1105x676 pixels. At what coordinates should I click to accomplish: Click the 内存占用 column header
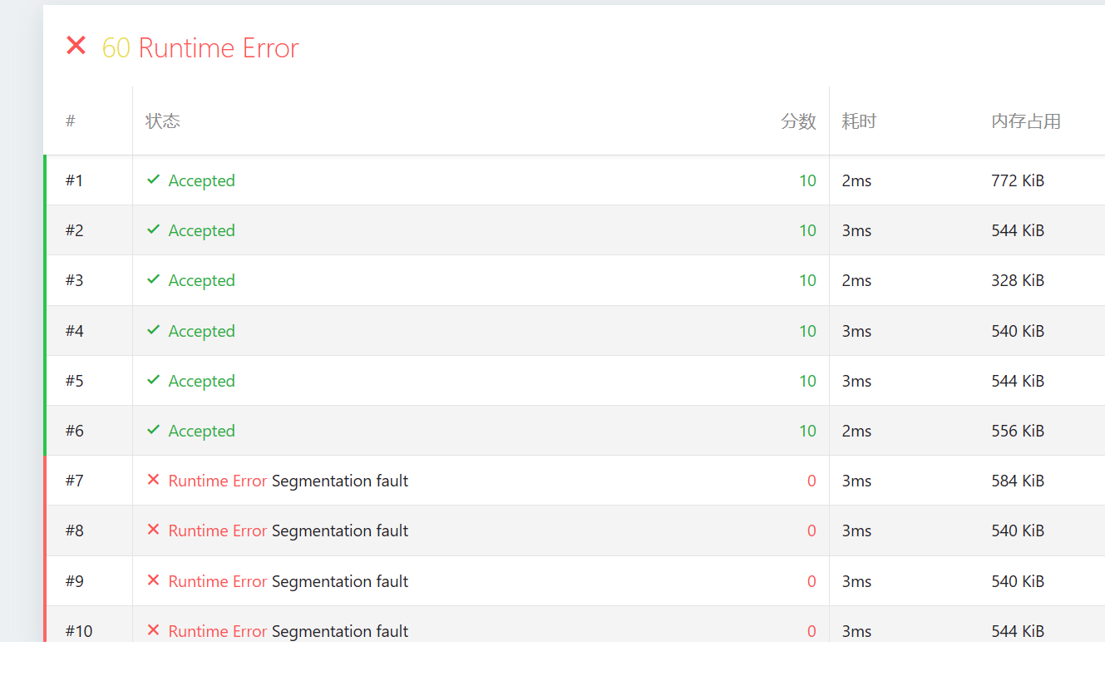(x=1026, y=121)
